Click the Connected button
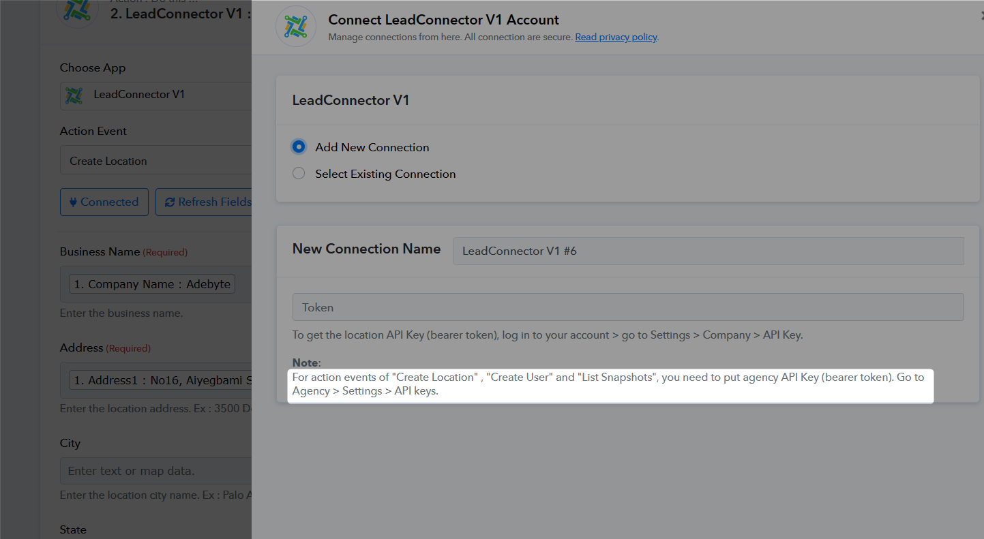The height and width of the screenshot is (539, 984). pyautogui.click(x=104, y=202)
